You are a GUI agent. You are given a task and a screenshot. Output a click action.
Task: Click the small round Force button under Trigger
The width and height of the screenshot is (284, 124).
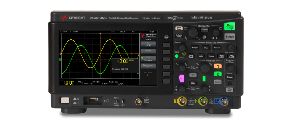[x=230, y=84]
